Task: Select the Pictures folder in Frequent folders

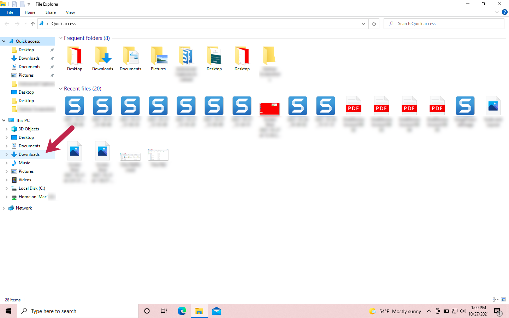Action: coord(158,59)
